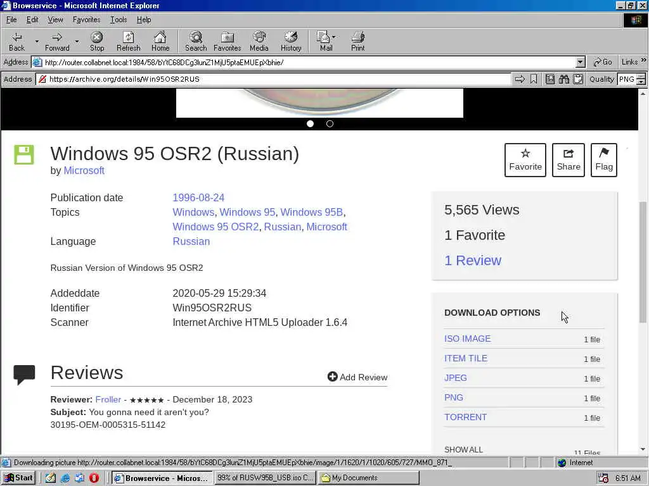Open the Search toolbar pane

coord(196,42)
